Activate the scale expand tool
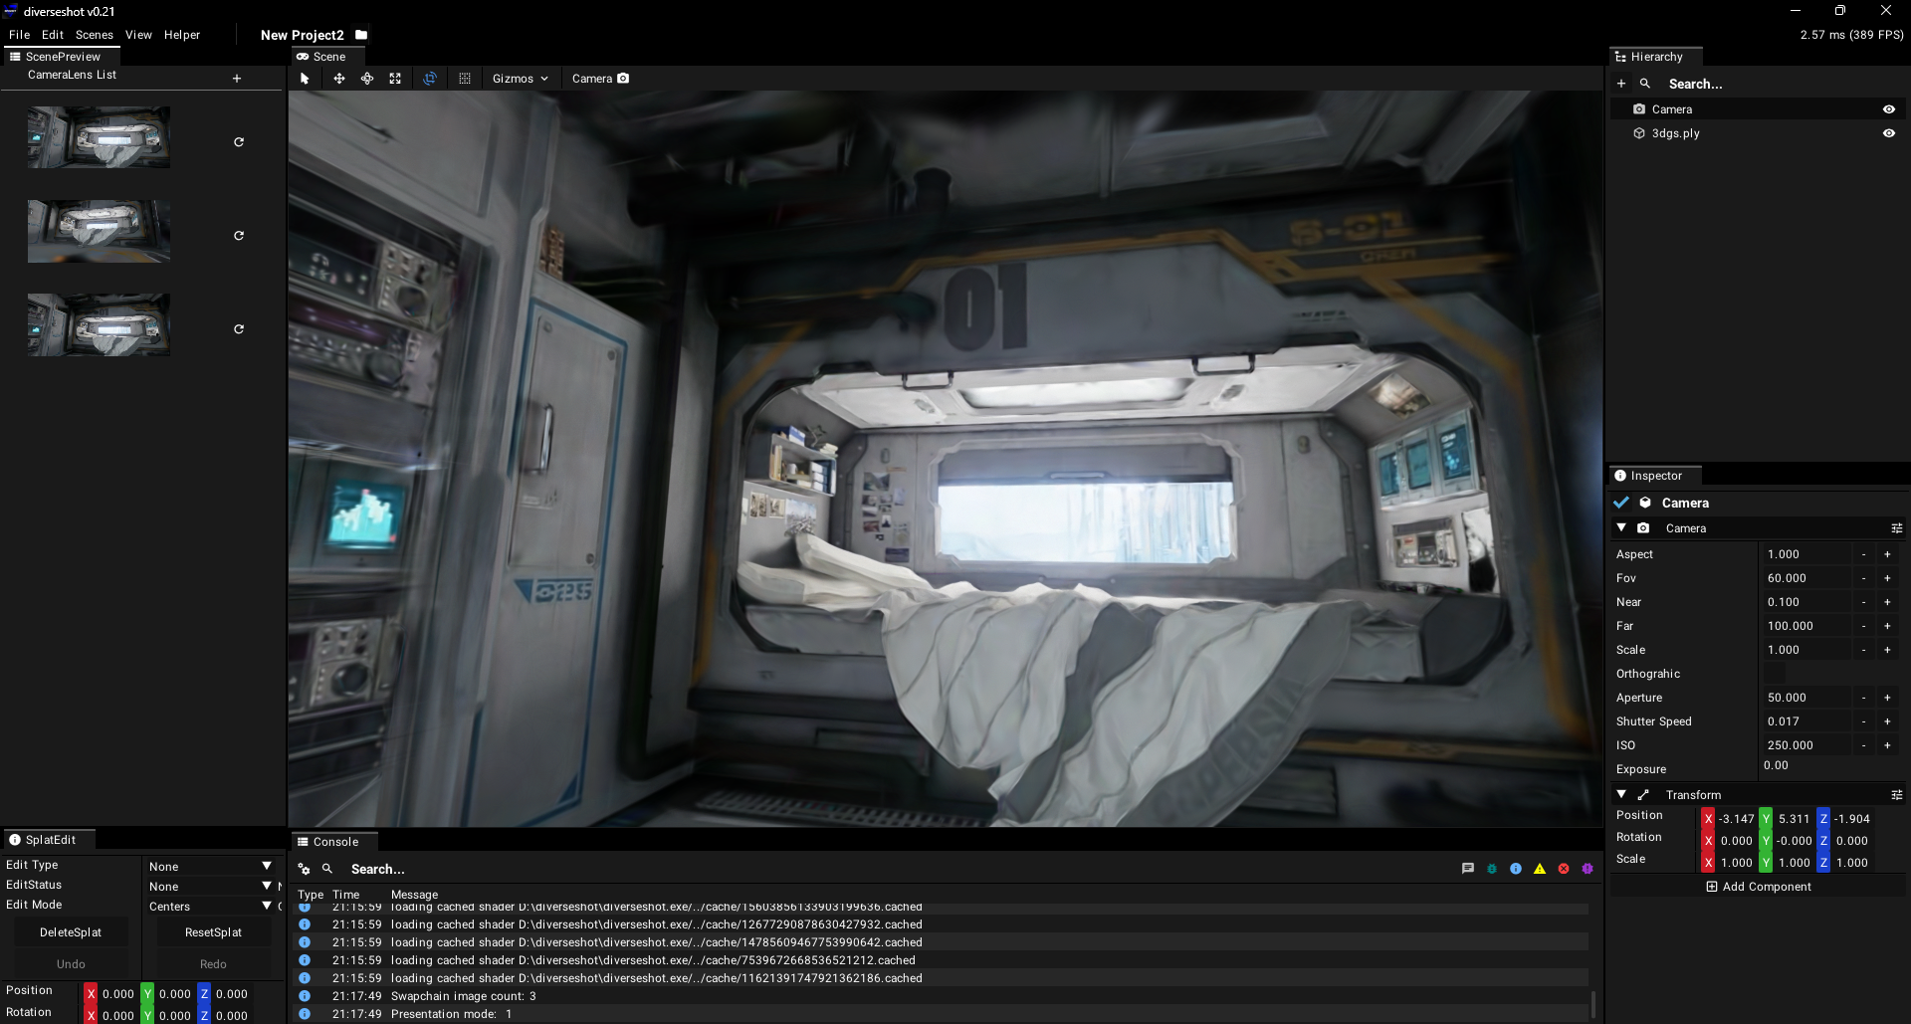The image size is (1911, 1024). (395, 79)
